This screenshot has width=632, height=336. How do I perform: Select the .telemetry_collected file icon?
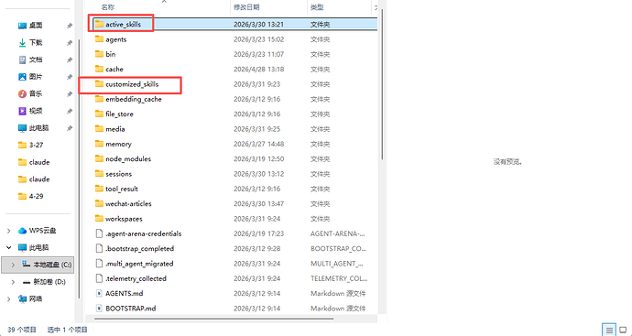pos(99,278)
